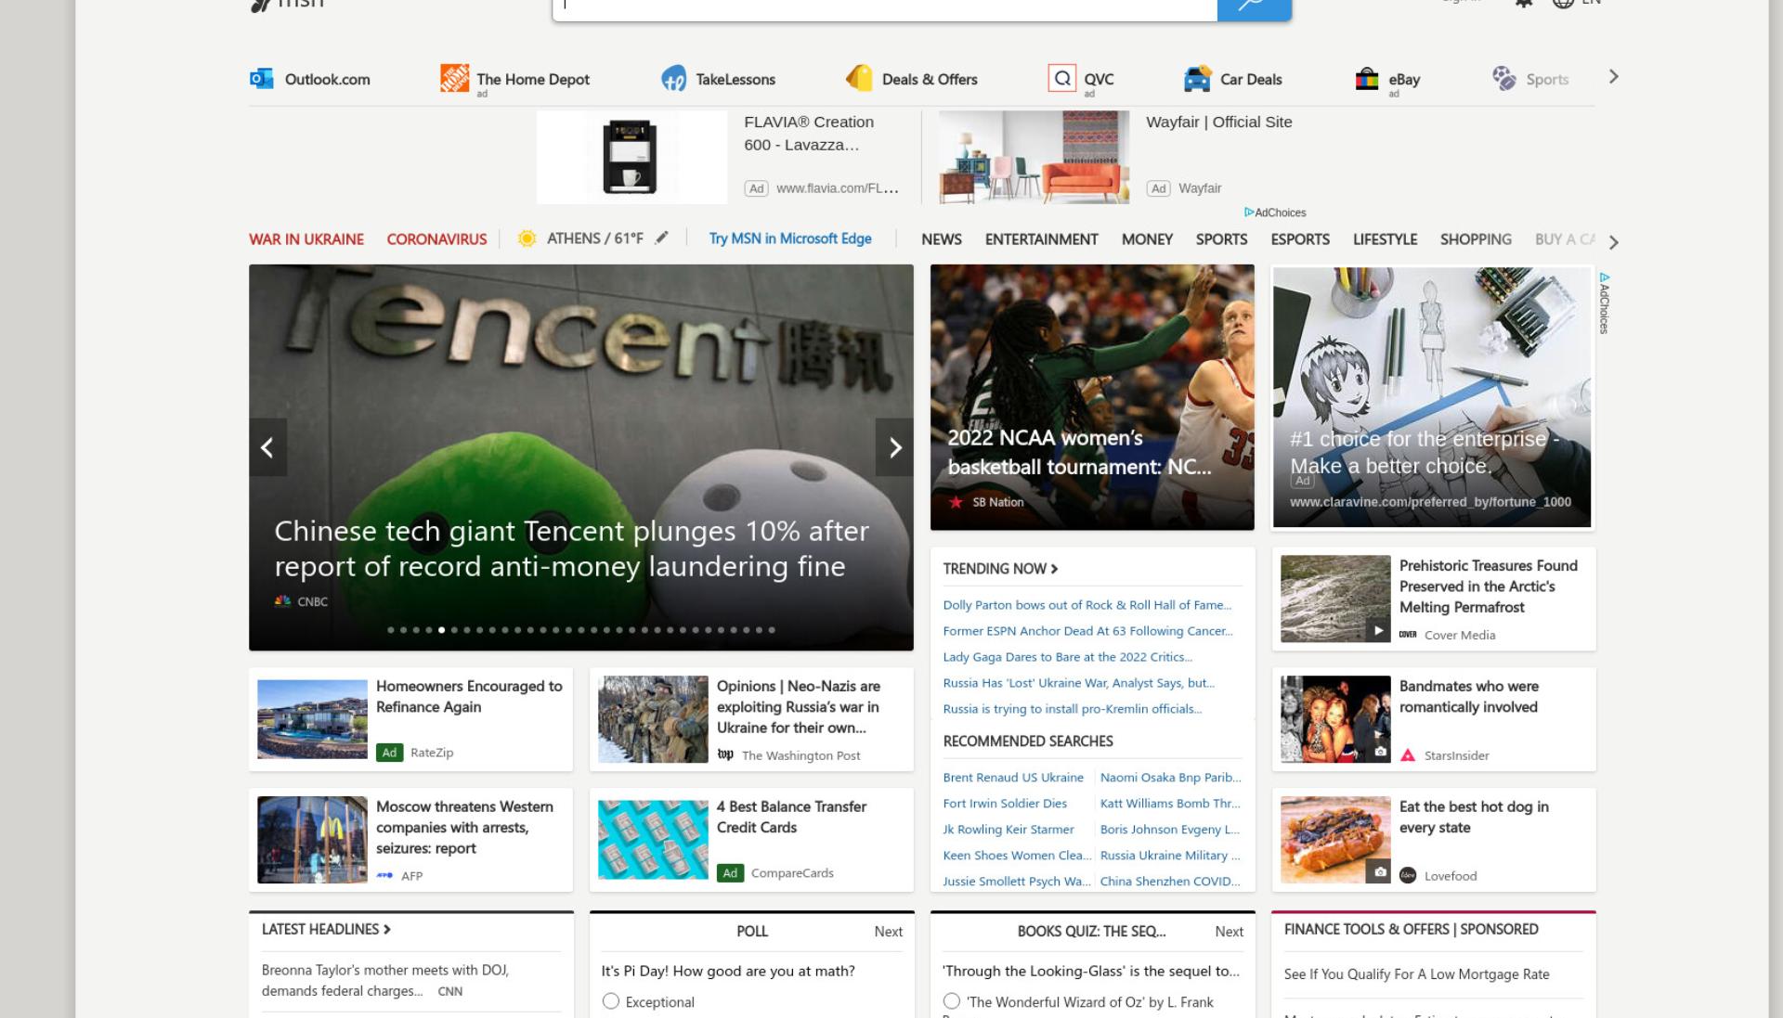Open Lady Gaga Dares to Bare story

1067,657
